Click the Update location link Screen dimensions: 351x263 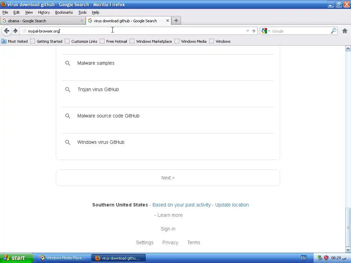point(232,205)
